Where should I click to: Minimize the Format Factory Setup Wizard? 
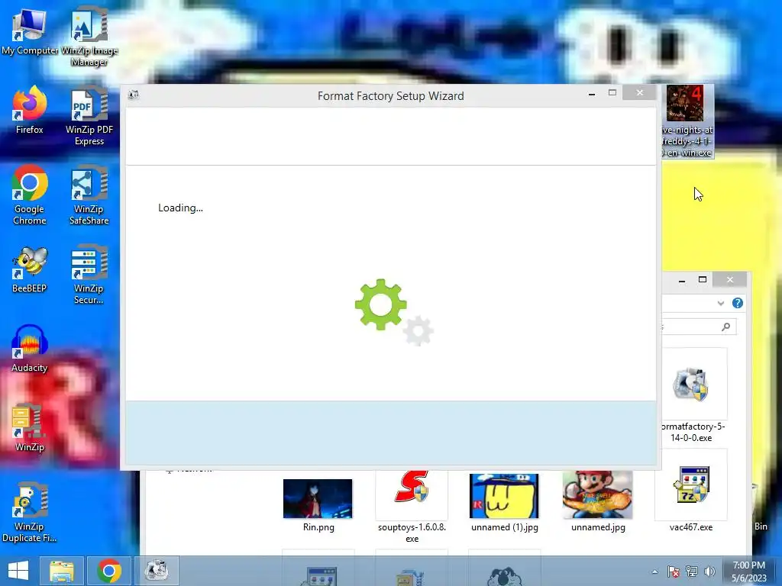pyautogui.click(x=592, y=93)
